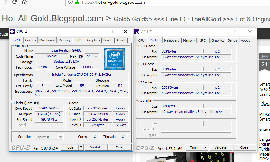Open About tab in right CPU-Z window
This screenshot has width=270, height=162.
[245, 40]
